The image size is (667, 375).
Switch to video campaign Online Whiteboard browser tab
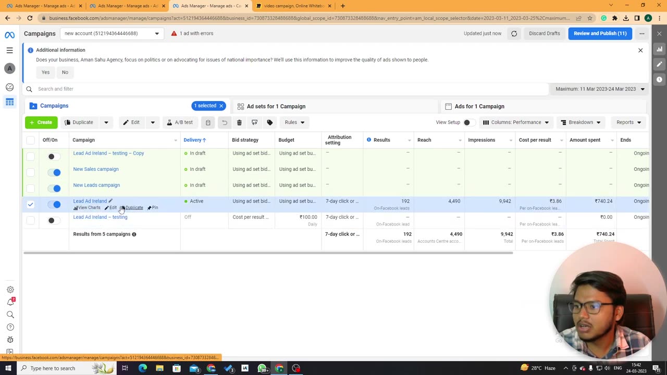294,6
